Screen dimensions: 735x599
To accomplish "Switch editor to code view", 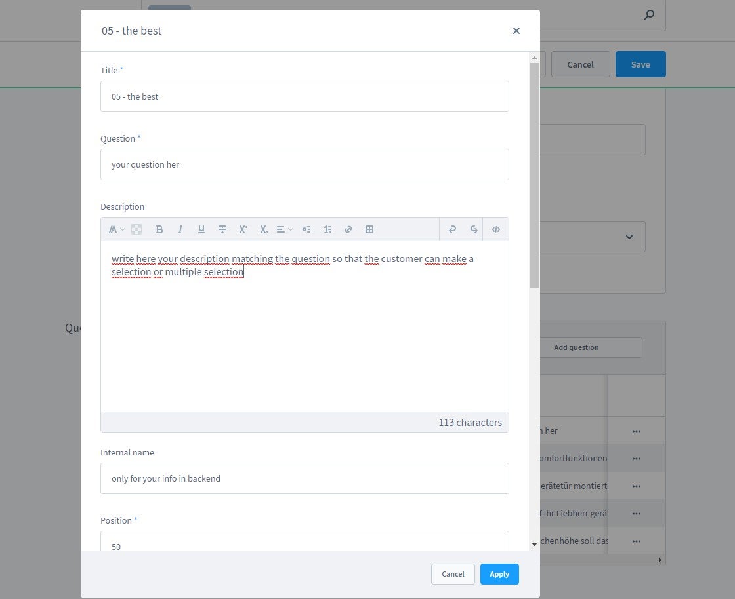I will tap(495, 229).
